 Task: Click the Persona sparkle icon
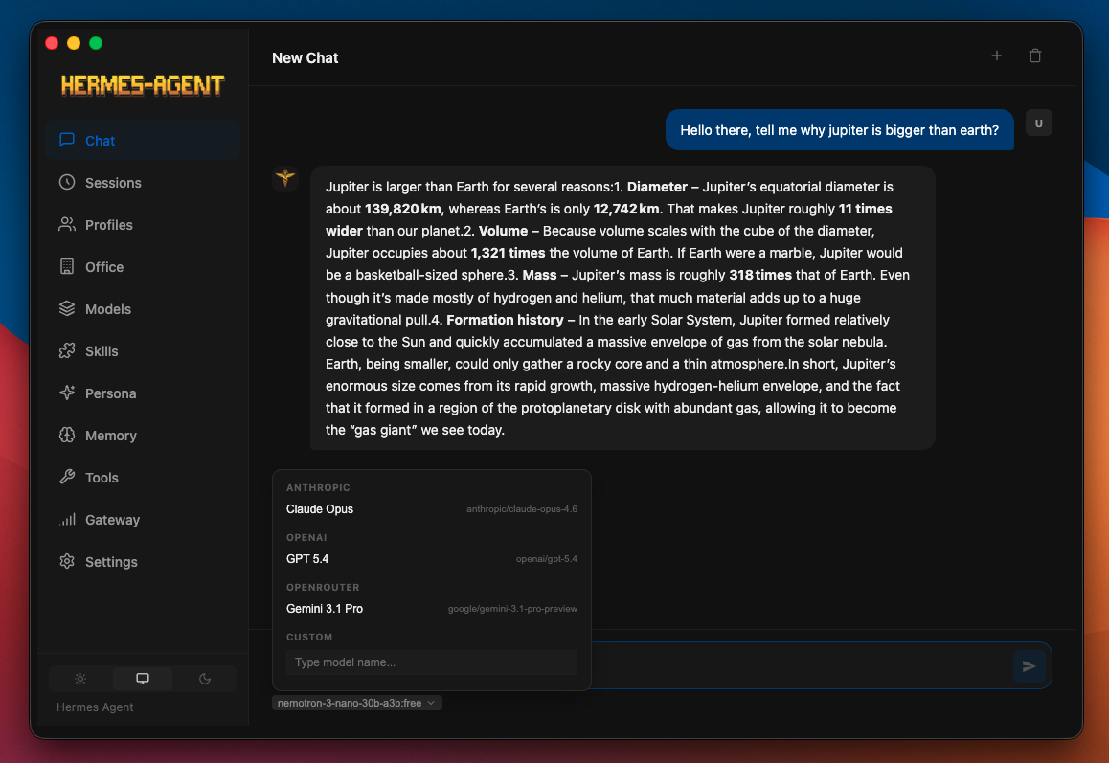[67, 393]
